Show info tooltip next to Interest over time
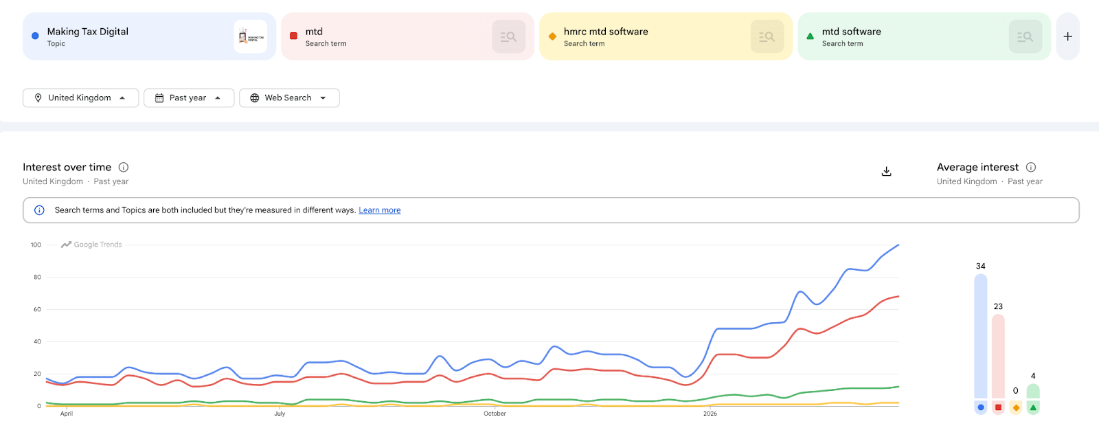The width and height of the screenshot is (1099, 428). tap(124, 167)
